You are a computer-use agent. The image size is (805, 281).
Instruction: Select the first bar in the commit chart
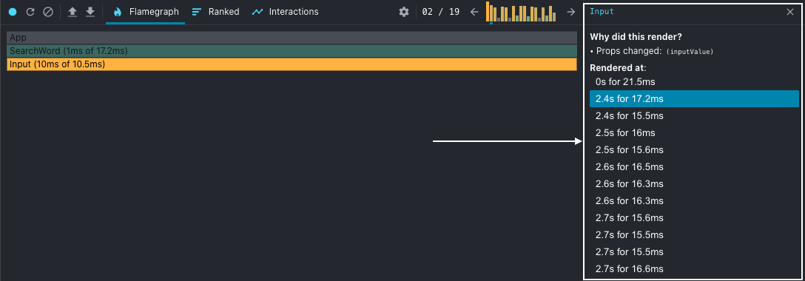point(488,12)
